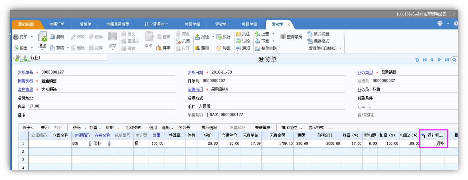Open the dropdown arrow beside 报检
This screenshot has height=180, width=468.
point(213,37)
